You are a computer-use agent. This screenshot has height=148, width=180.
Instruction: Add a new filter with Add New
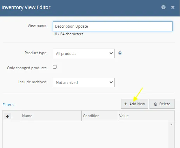point(134,104)
